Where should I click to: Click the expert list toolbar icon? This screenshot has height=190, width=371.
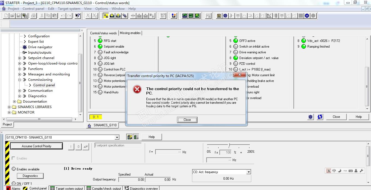click(219, 16)
